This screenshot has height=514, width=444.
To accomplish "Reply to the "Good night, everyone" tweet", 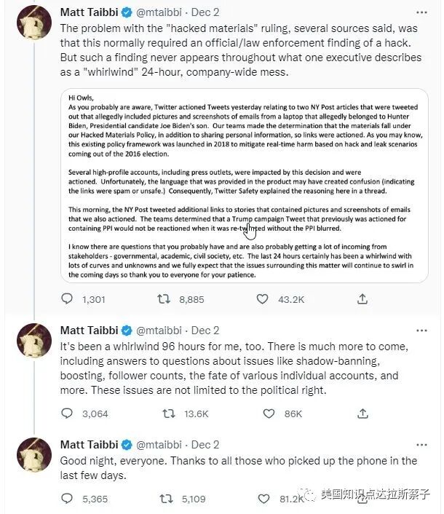I will click(x=67, y=499).
